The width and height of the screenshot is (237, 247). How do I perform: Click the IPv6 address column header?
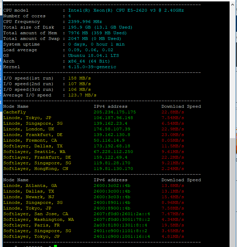pos(110,180)
